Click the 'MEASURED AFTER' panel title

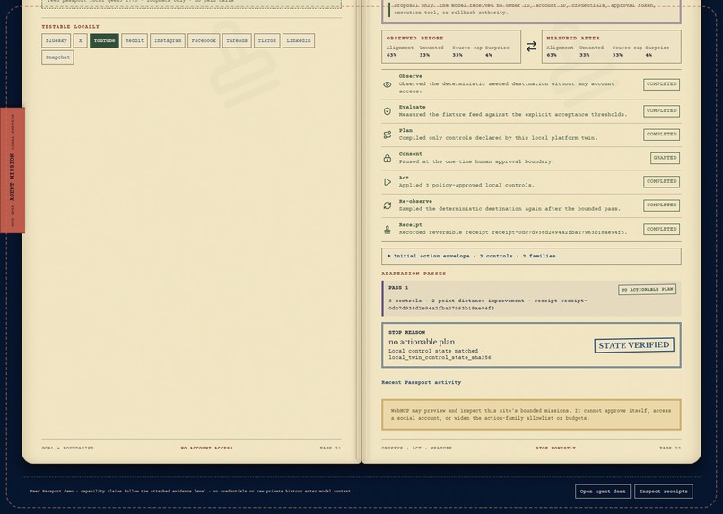[x=573, y=39]
